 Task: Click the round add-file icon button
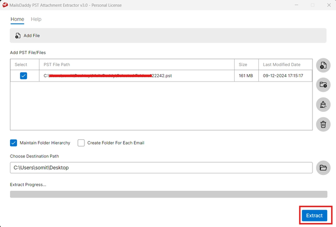[x=323, y=65]
